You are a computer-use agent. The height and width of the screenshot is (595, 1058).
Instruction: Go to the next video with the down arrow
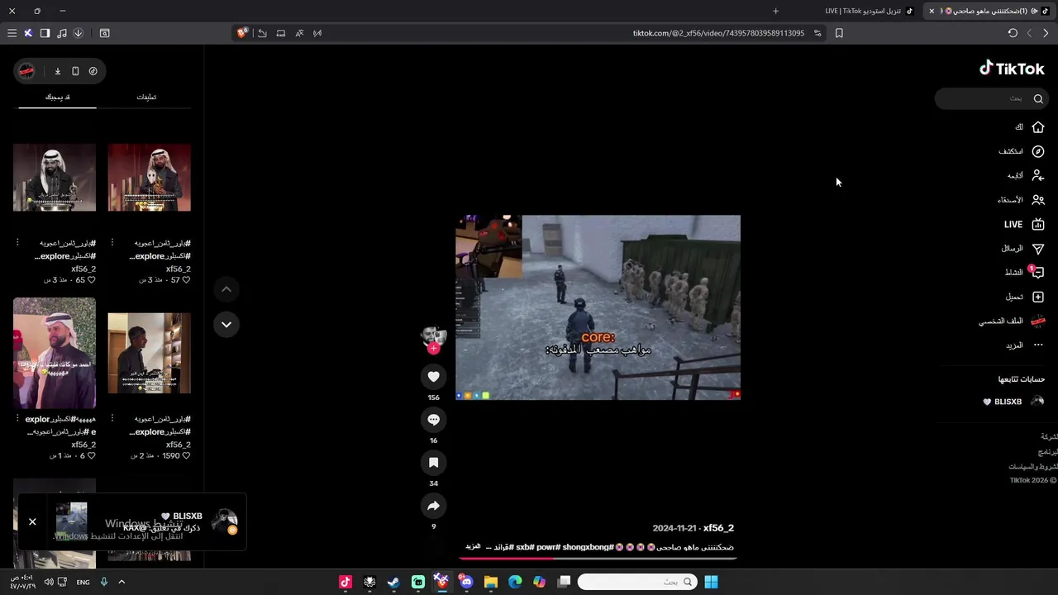pyautogui.click(x=226, y=324)
